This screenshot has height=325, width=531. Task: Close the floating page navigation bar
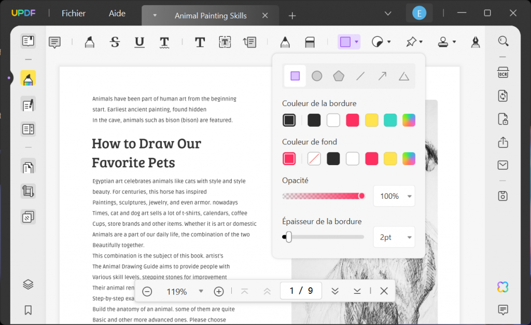[x=384, y=291]
